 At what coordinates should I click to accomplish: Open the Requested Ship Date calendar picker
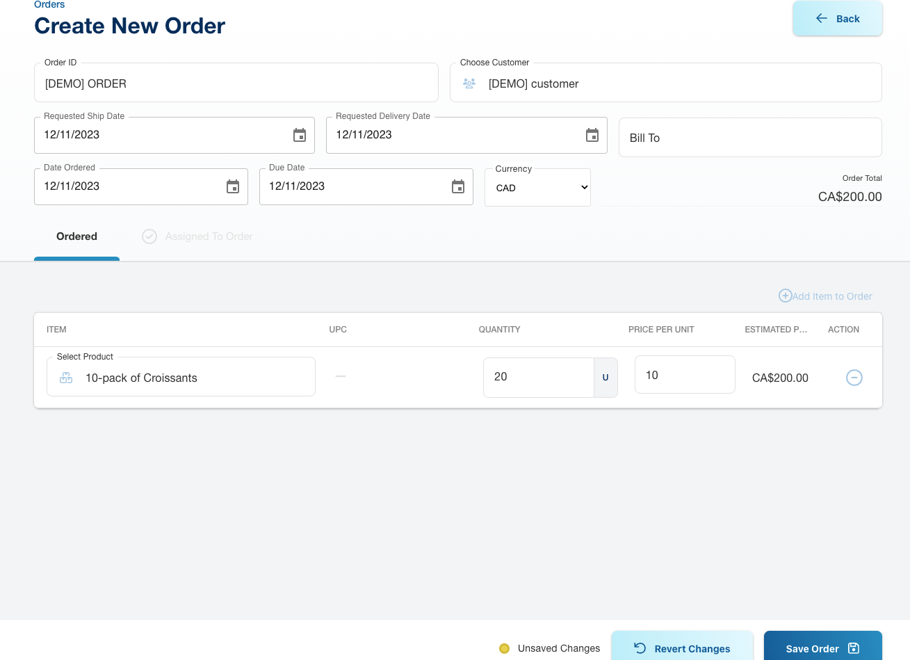tap(300, 135)
